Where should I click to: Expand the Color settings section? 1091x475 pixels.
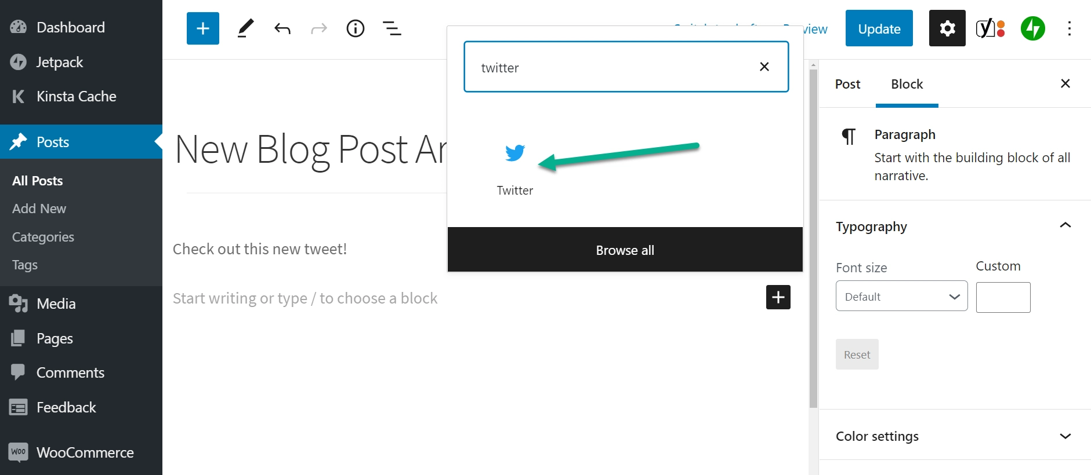click(x=1065, y=436)
